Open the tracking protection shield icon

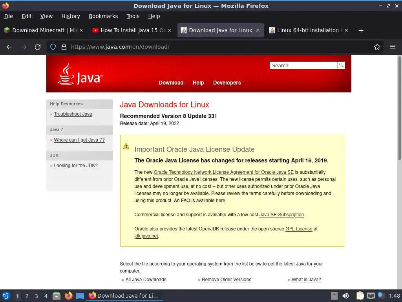pos(53,47)
